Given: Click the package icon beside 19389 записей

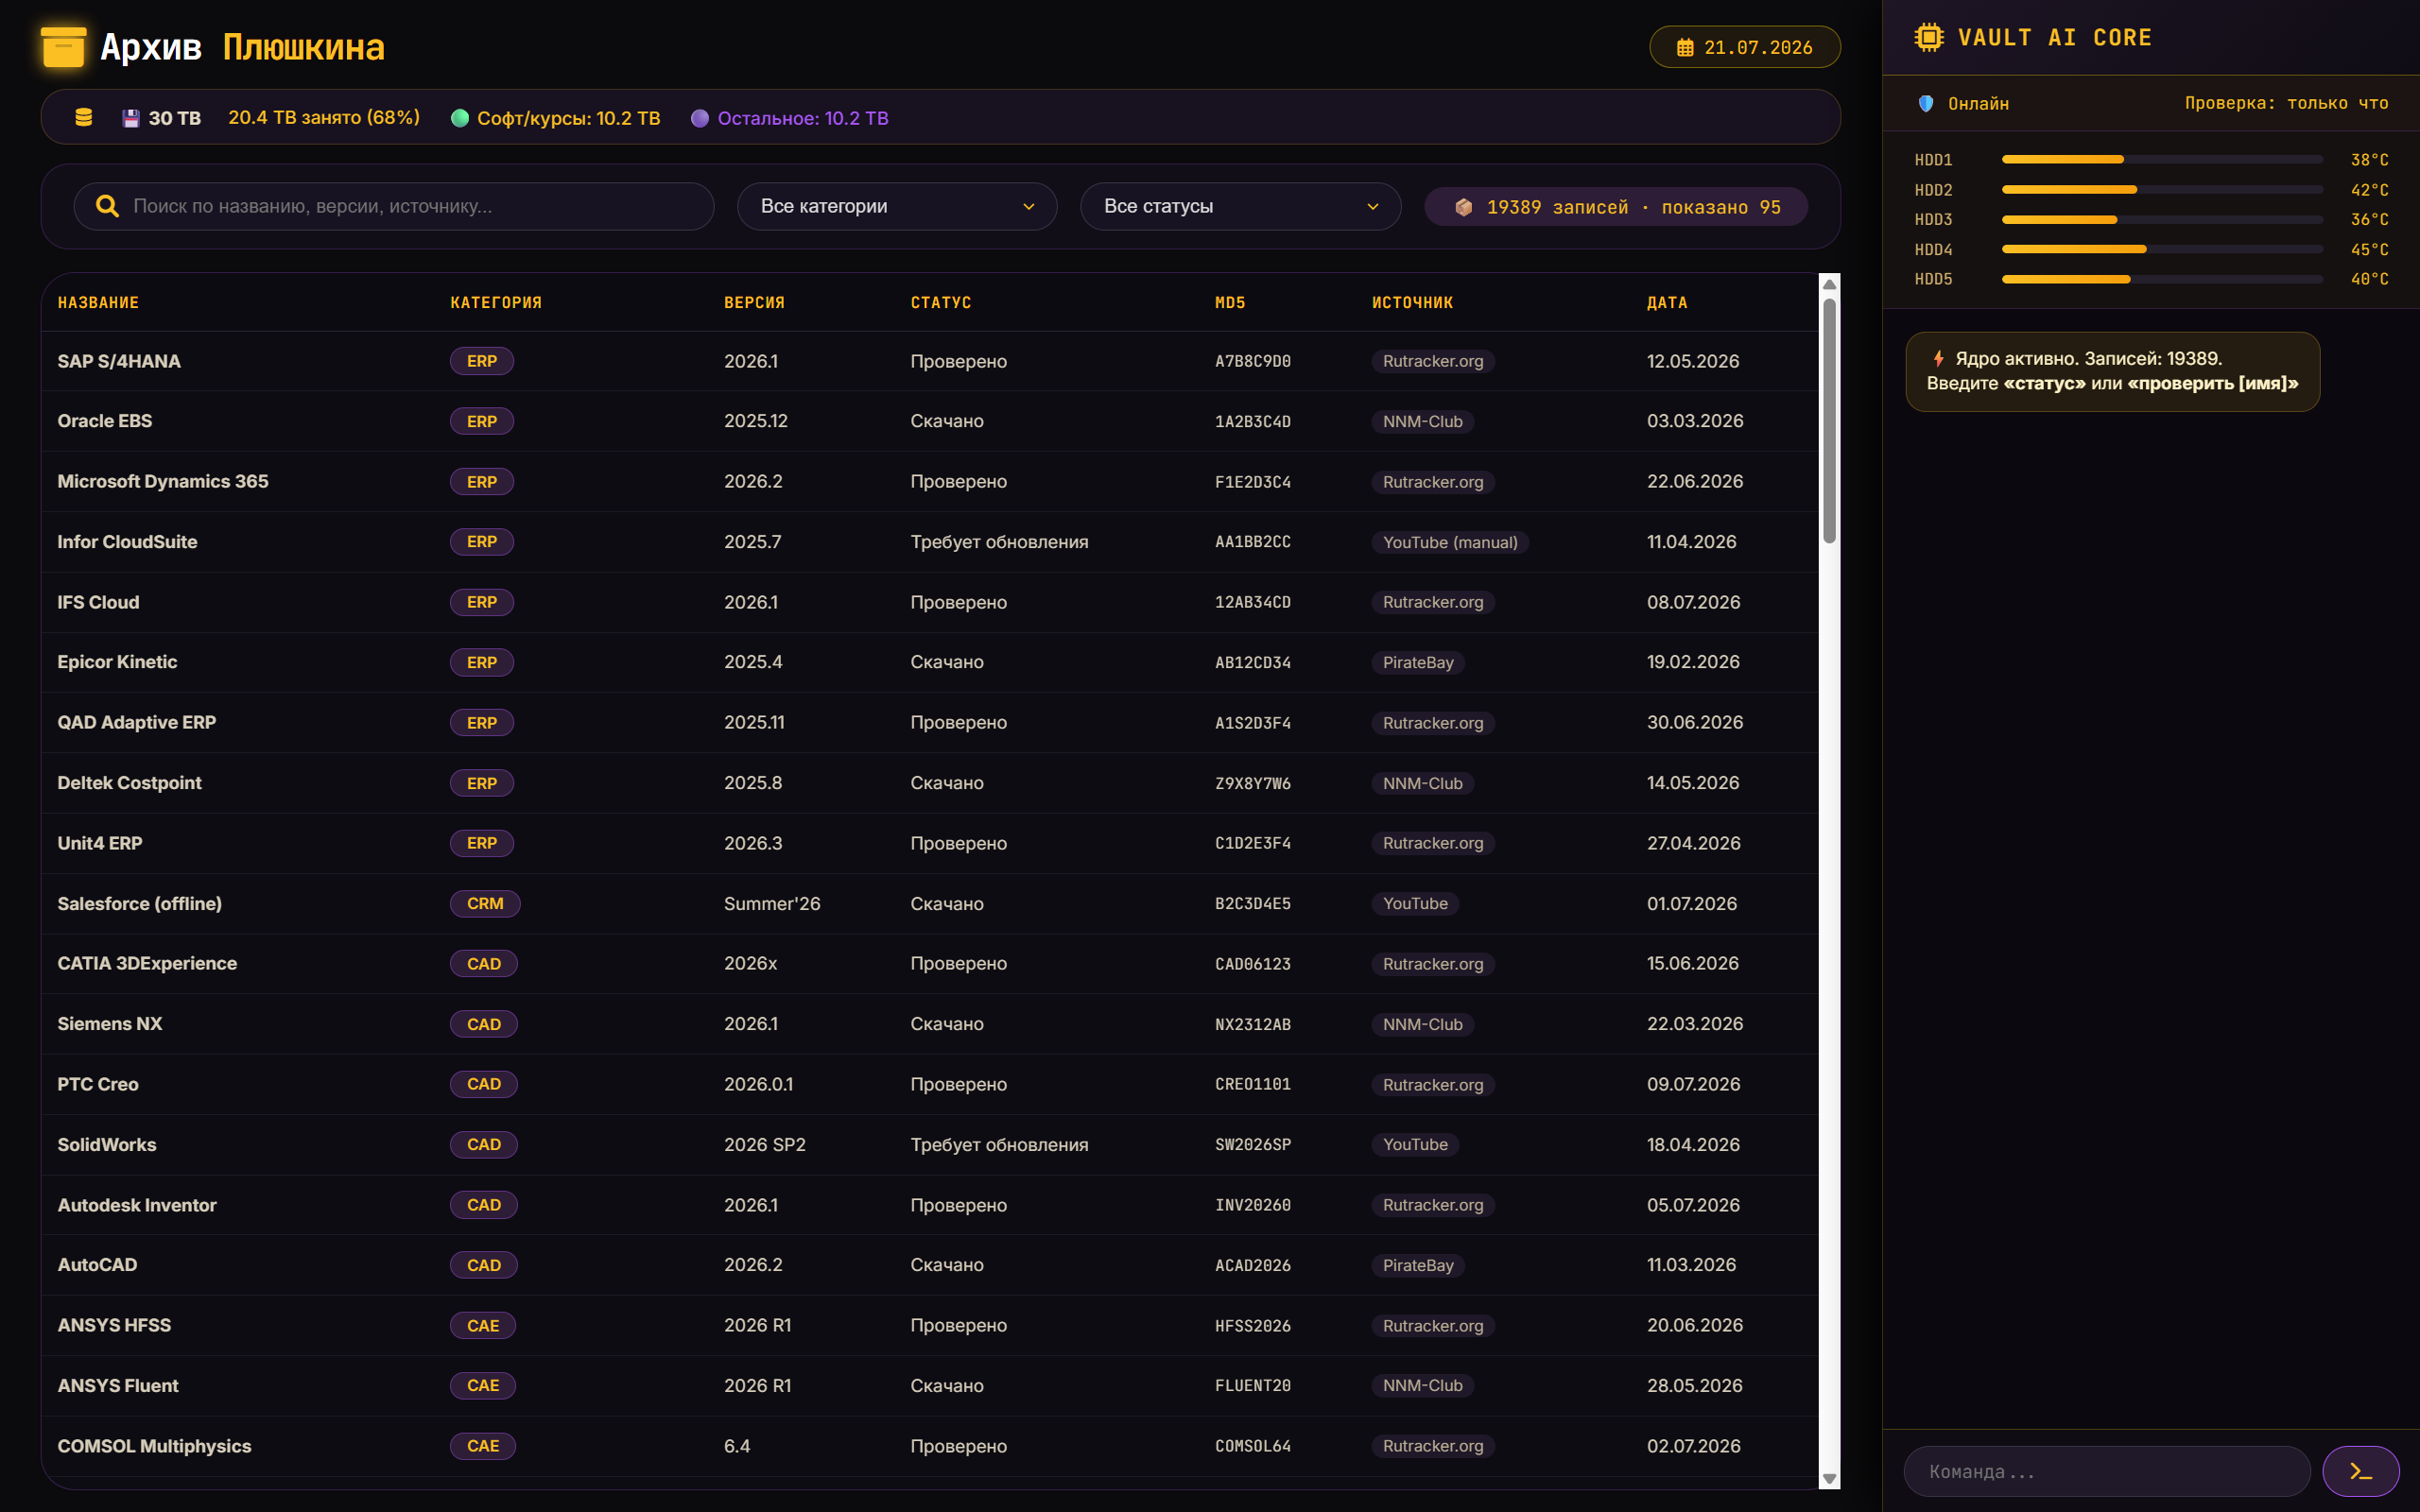Looking at the screenshot, I should pos(1463,207).
